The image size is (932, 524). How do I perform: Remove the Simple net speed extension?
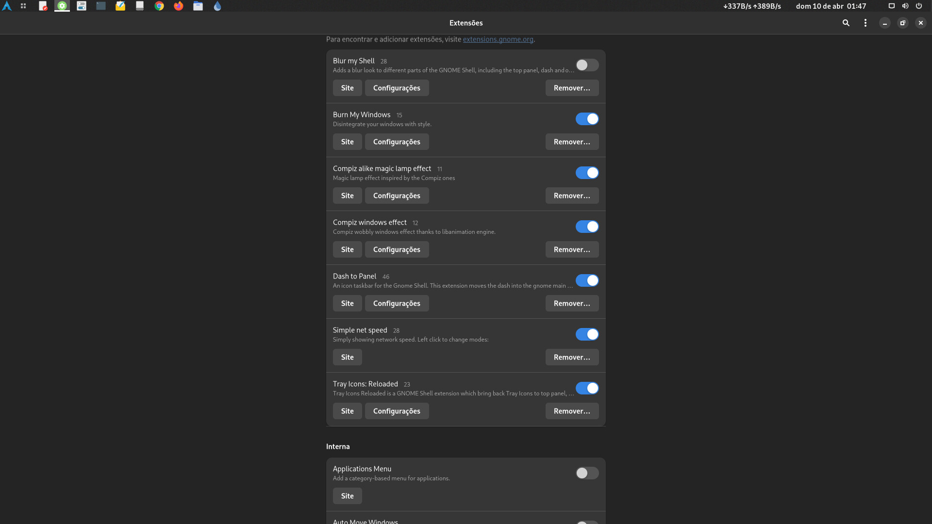point(572,357)
